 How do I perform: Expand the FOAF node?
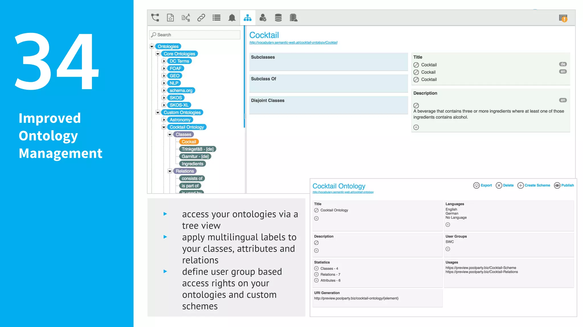coord(164,68)
